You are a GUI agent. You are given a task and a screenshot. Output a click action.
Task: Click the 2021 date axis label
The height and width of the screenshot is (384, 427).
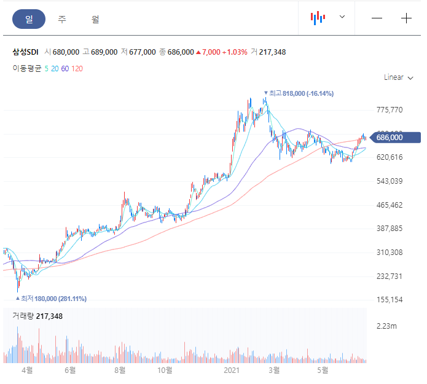pyautogui.click(x=232, y=370)
